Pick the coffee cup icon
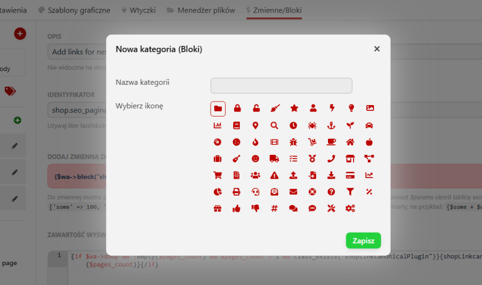The width and height of the screenshot is (482, 285). coord(332,142)
